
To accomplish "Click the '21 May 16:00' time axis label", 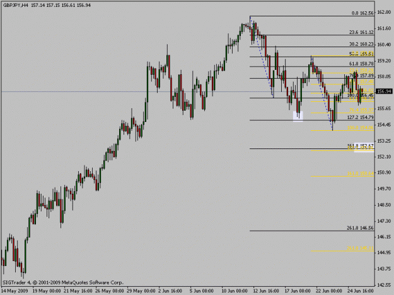I will point(78,291).
